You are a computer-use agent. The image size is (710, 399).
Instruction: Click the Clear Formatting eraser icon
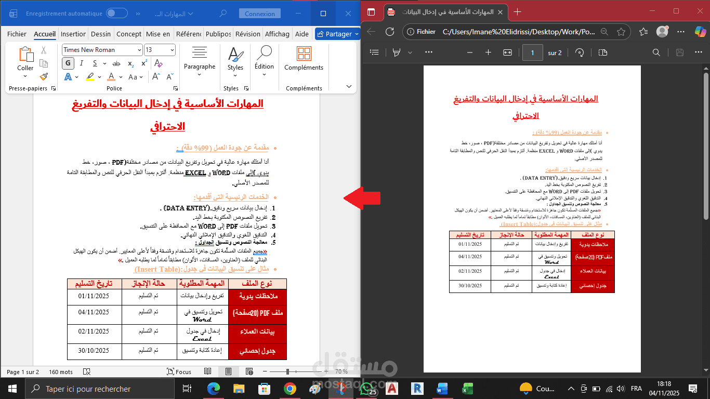[159, 63]
